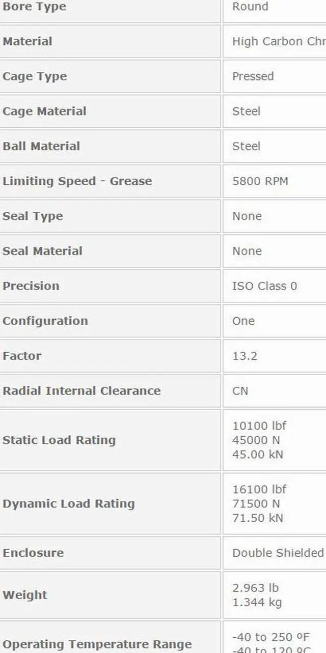
Task: Select the Round bore type value
Action: [x=250, y=7]
